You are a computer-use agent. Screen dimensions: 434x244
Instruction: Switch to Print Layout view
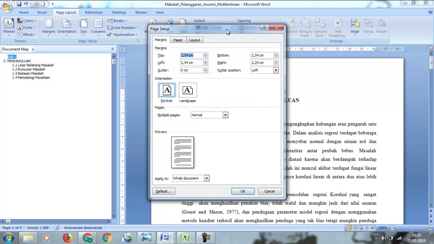tap(349, 228)
